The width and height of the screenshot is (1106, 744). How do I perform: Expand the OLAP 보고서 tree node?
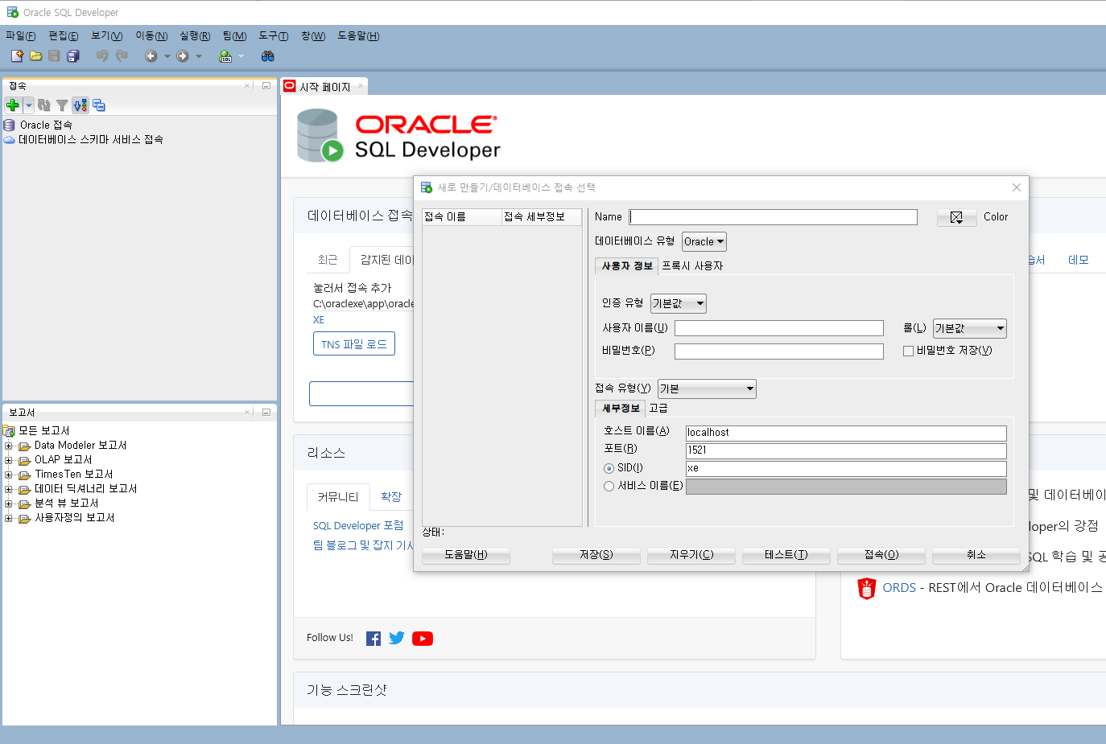(9, 460)
